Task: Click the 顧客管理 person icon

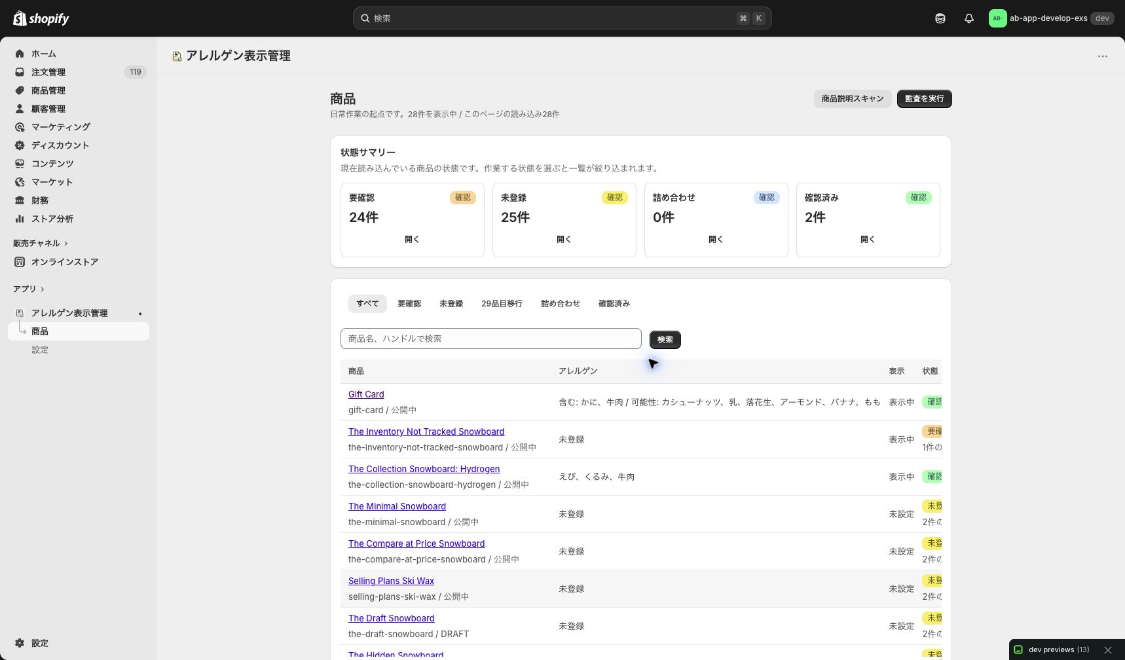Action: pyautogui.click(x=20, y=109)
